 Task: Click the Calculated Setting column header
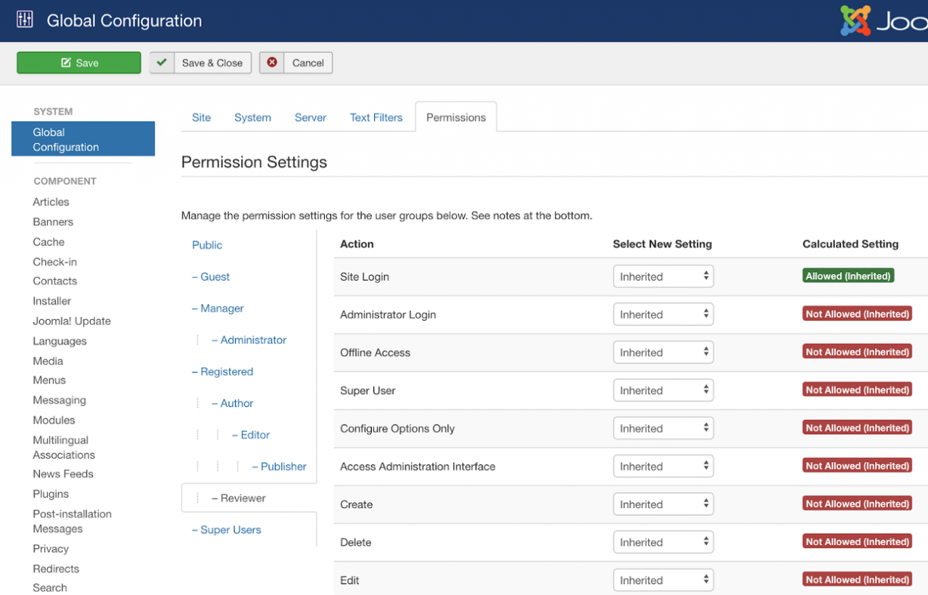click(850, 245)
